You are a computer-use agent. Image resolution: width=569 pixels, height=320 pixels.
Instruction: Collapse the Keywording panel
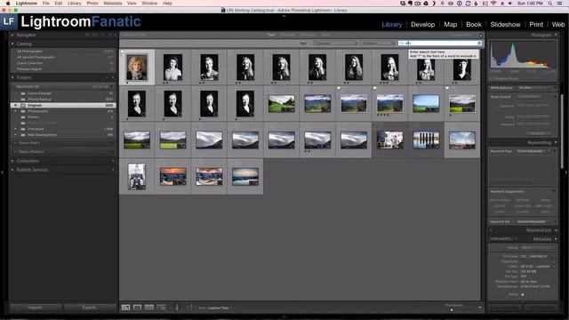coord(556,142)
